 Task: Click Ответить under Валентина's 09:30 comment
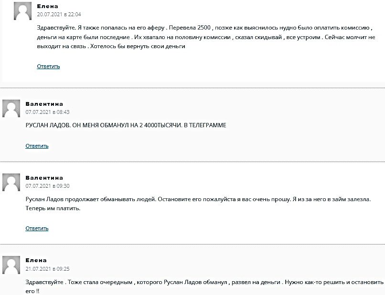pos(37,228)
